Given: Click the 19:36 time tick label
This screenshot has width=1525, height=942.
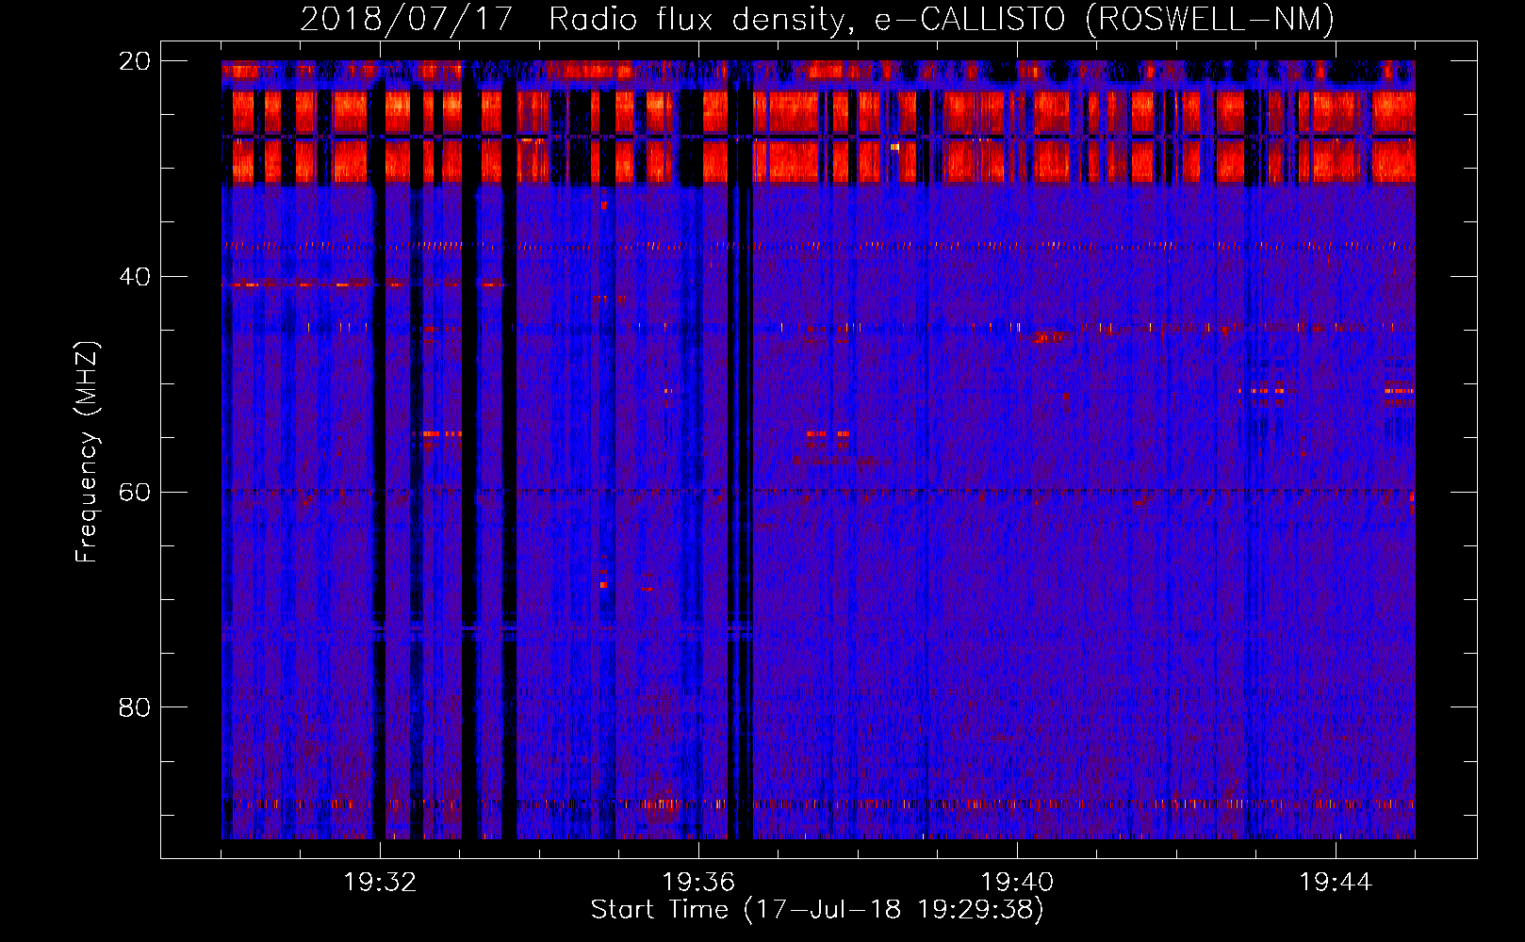Looking at the screenshot, I should coord(698,883).
